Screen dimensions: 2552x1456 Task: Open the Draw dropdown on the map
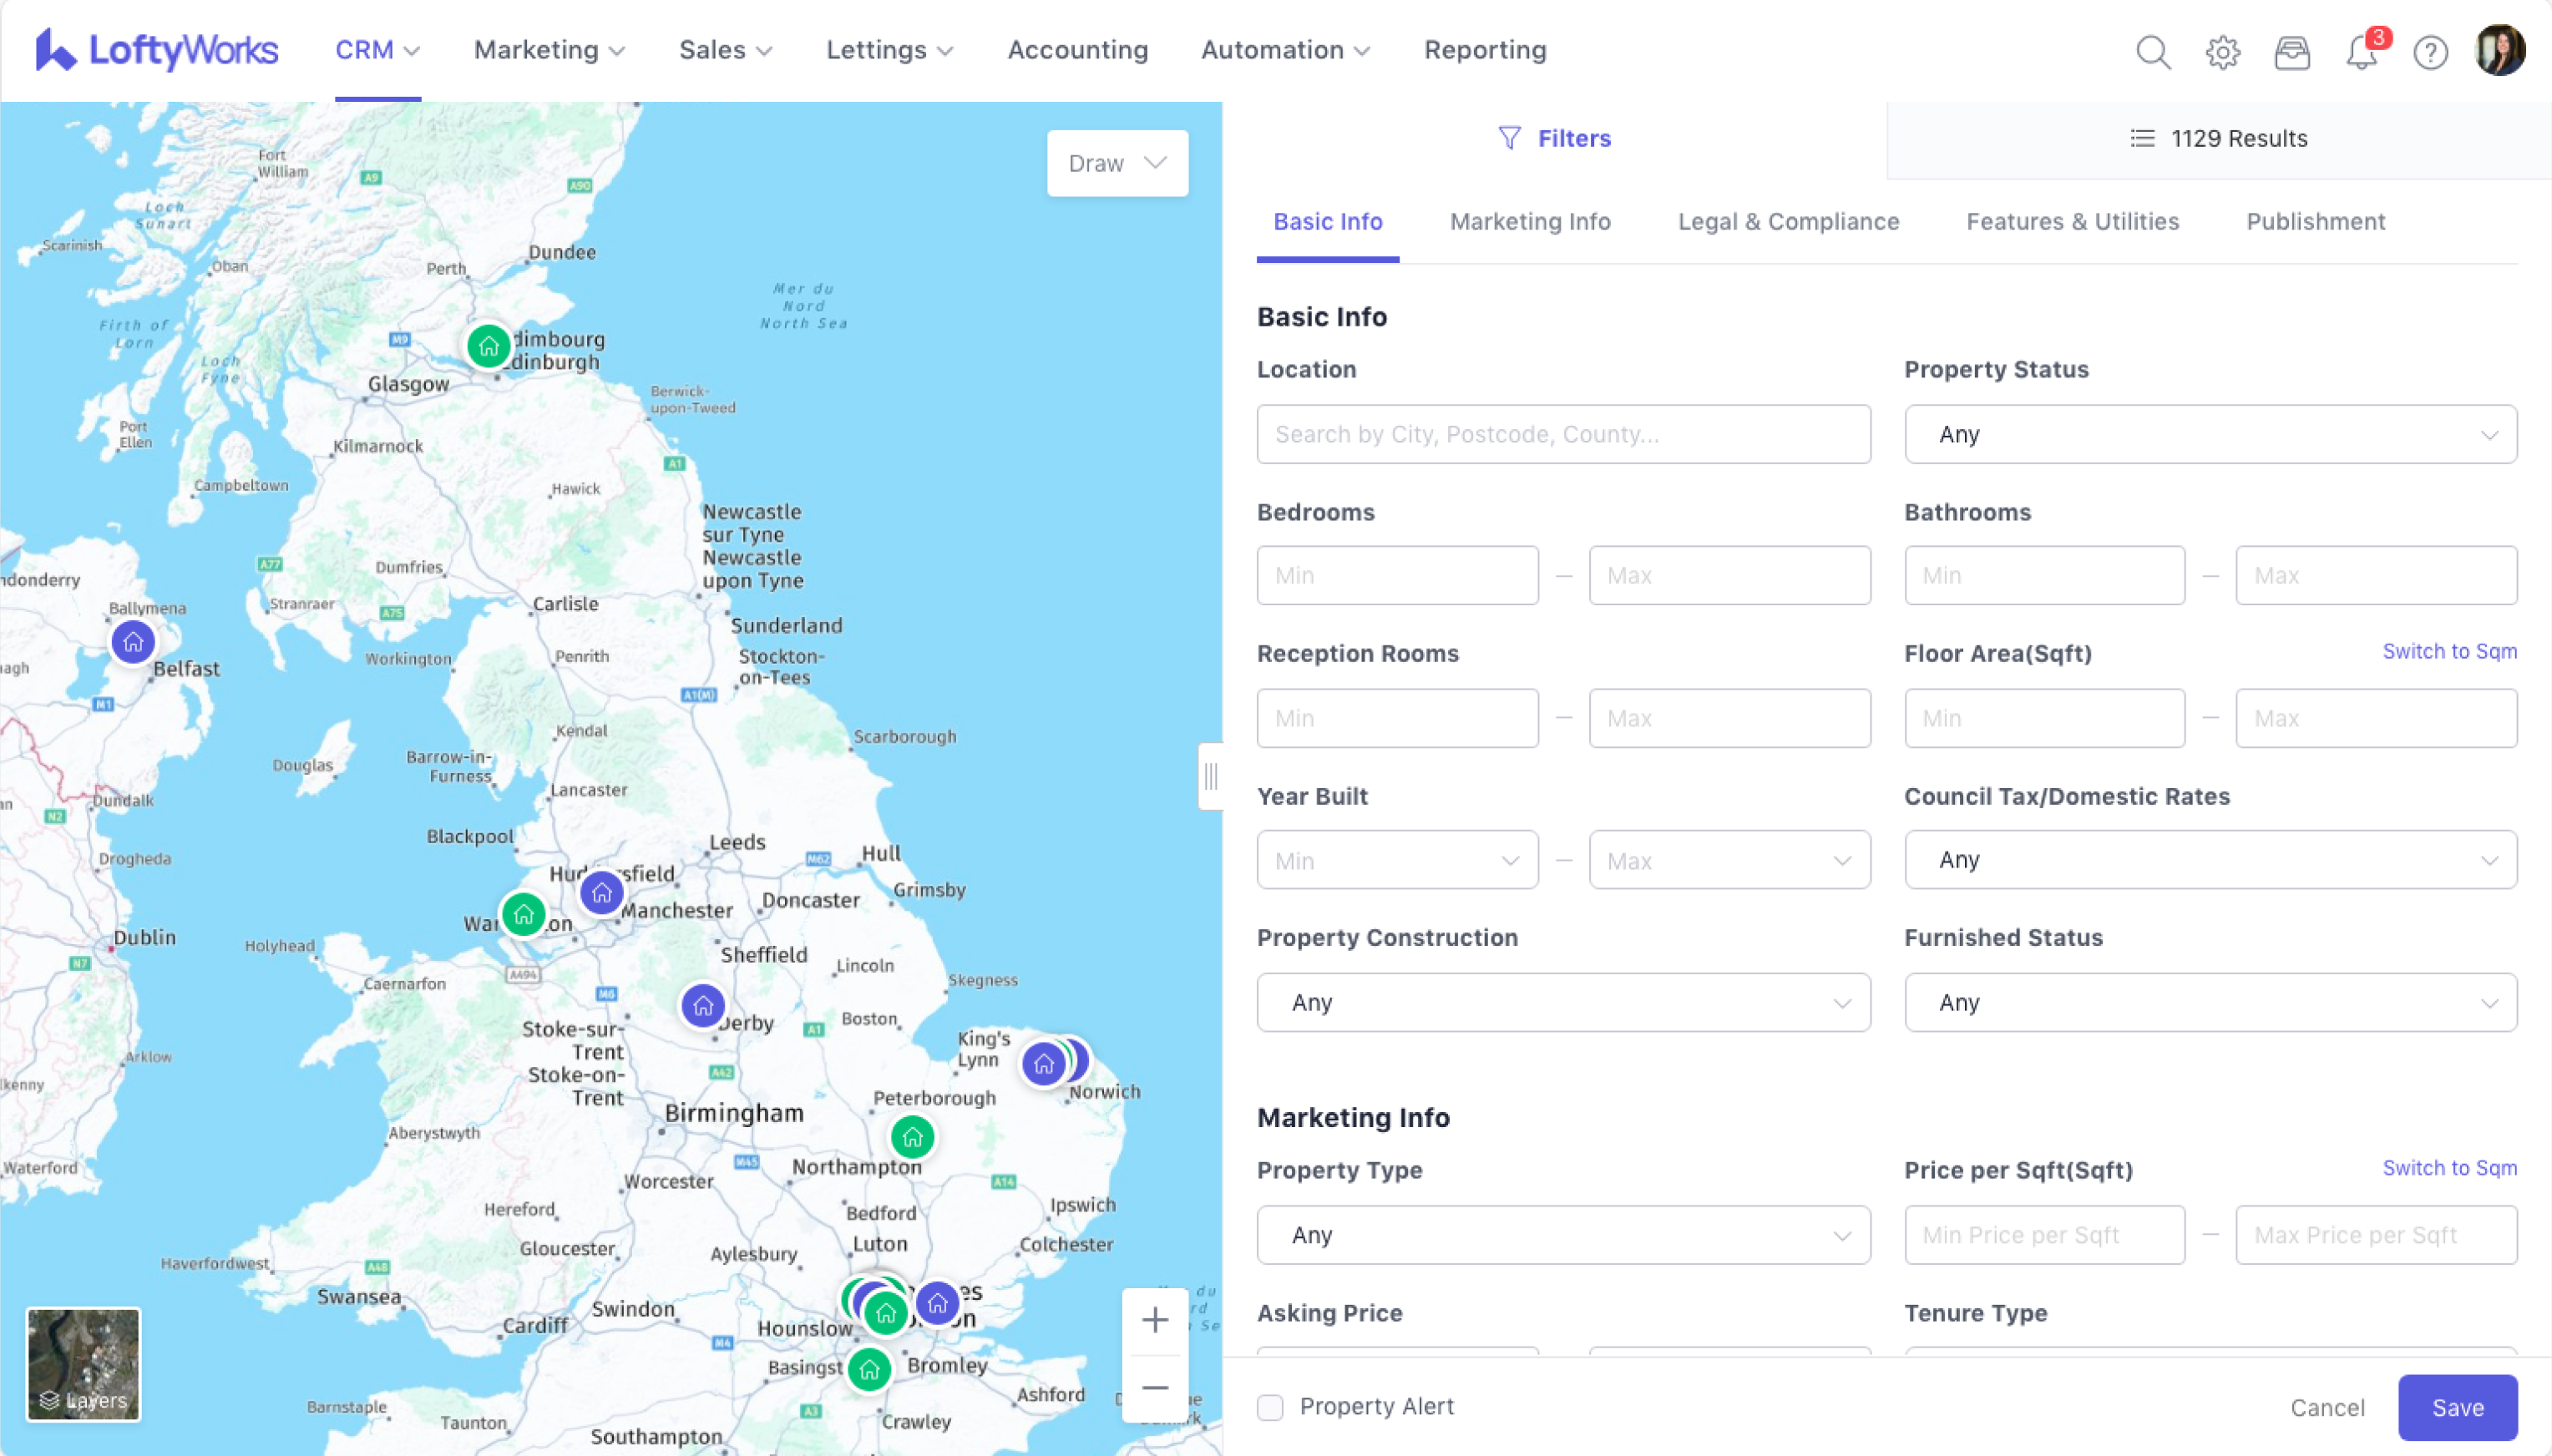(x=1117, y=163)
